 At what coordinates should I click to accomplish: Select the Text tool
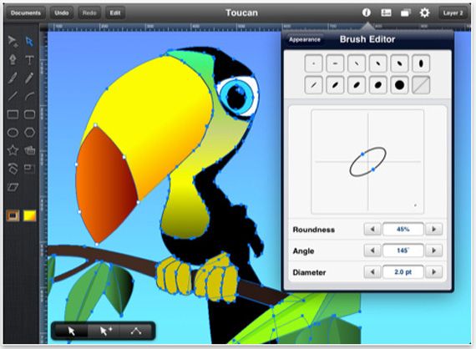pyautogui.click(x=29, y=60)
